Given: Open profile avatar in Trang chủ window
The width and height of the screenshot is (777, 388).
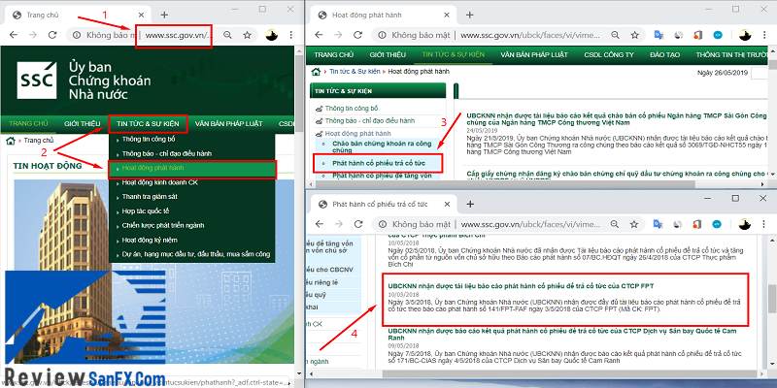Looking at the screenshot, I should 272,35.
